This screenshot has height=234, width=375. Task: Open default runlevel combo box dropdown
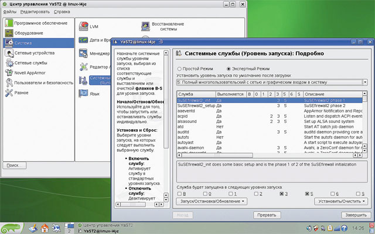point(365,82)
